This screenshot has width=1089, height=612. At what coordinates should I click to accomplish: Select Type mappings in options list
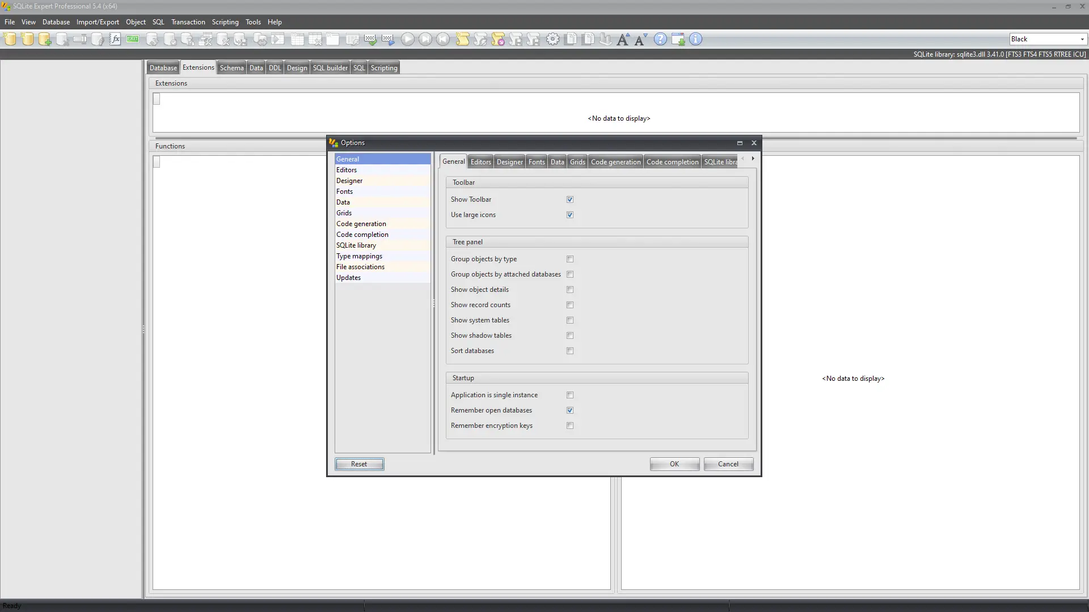(359, 256)
